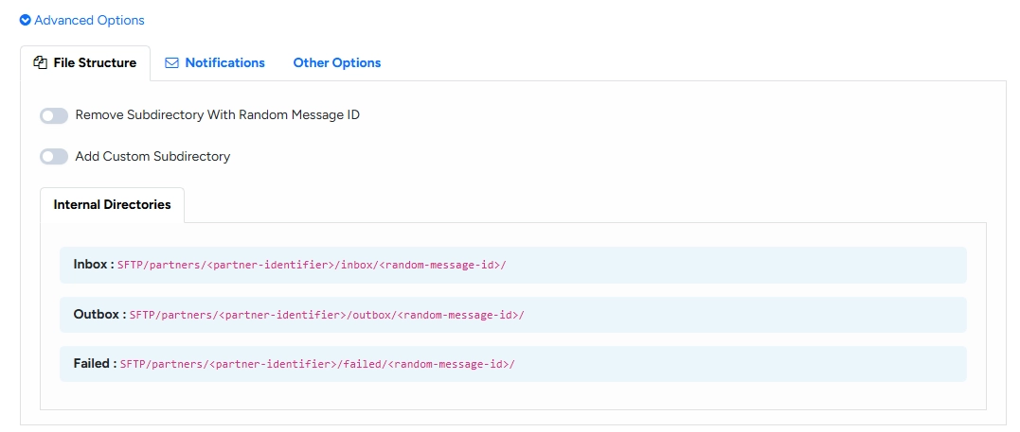
Task: Collapse the Advanced Options chevron icon
Action: point(26,20)
